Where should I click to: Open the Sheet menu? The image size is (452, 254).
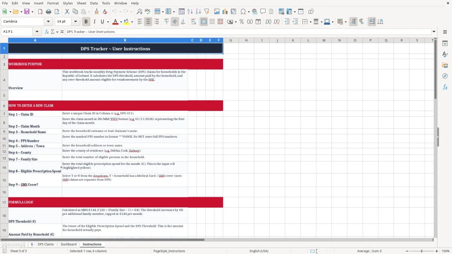(81, 3)
